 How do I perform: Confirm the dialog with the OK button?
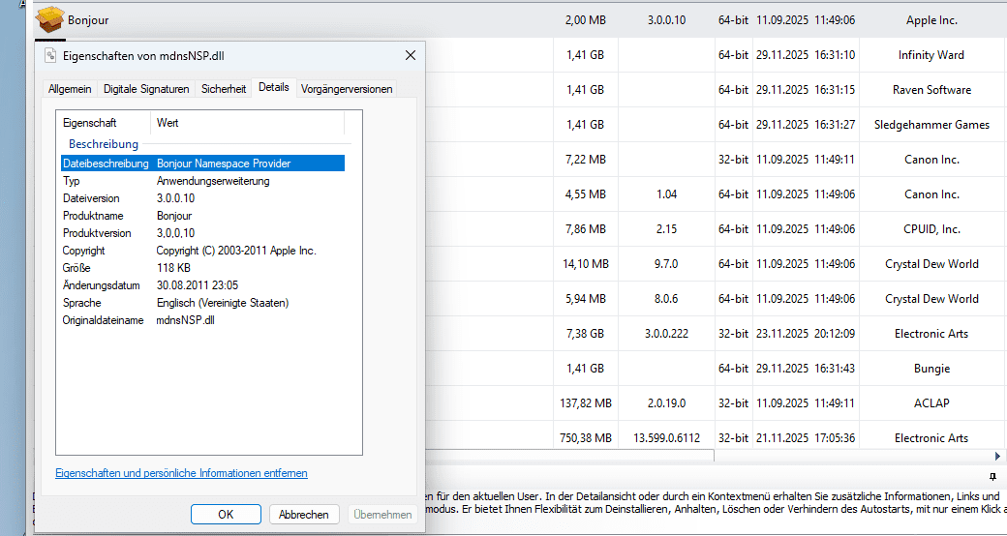click(226, 514)
